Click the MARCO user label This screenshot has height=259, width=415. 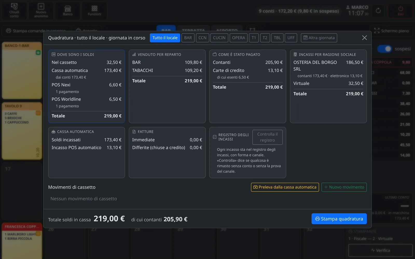[357, 7]
